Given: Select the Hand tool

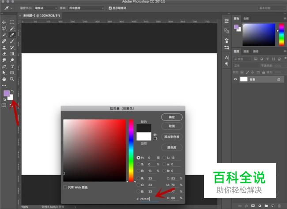Looking at the screenshot, I should pos(4,79).
